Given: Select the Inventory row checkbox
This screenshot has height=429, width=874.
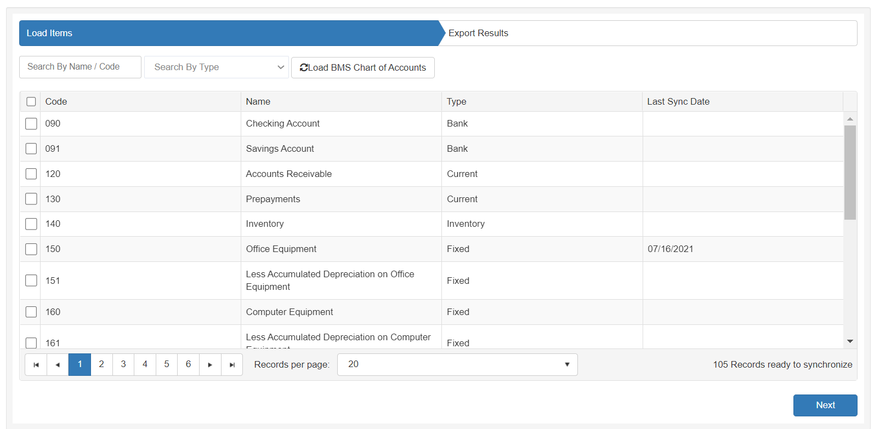Looking at the screenshot, I should click(31, 224).
